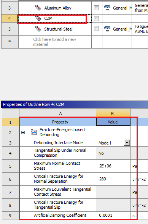Image resolution: width=148 pixels, height=224 pixels.
Task: Click the CZM material tag icon
Action: (x=38, y=18)
